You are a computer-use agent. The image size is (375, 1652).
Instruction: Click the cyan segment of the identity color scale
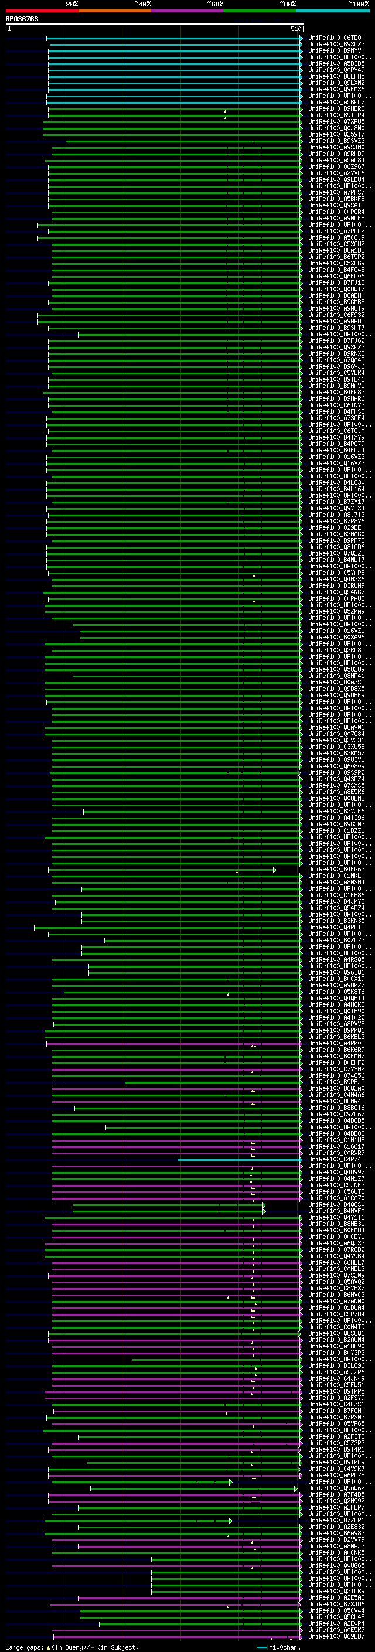click(x=333, y=11)
